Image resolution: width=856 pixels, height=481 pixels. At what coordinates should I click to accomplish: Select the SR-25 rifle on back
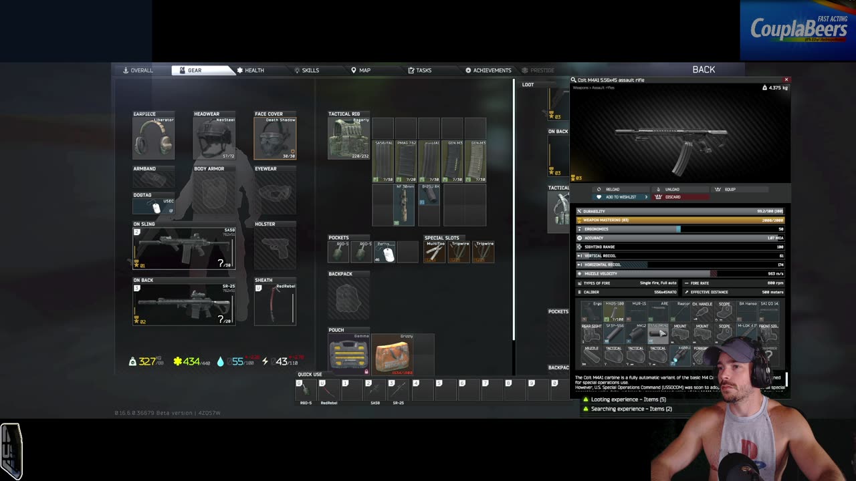pos(184,305)
